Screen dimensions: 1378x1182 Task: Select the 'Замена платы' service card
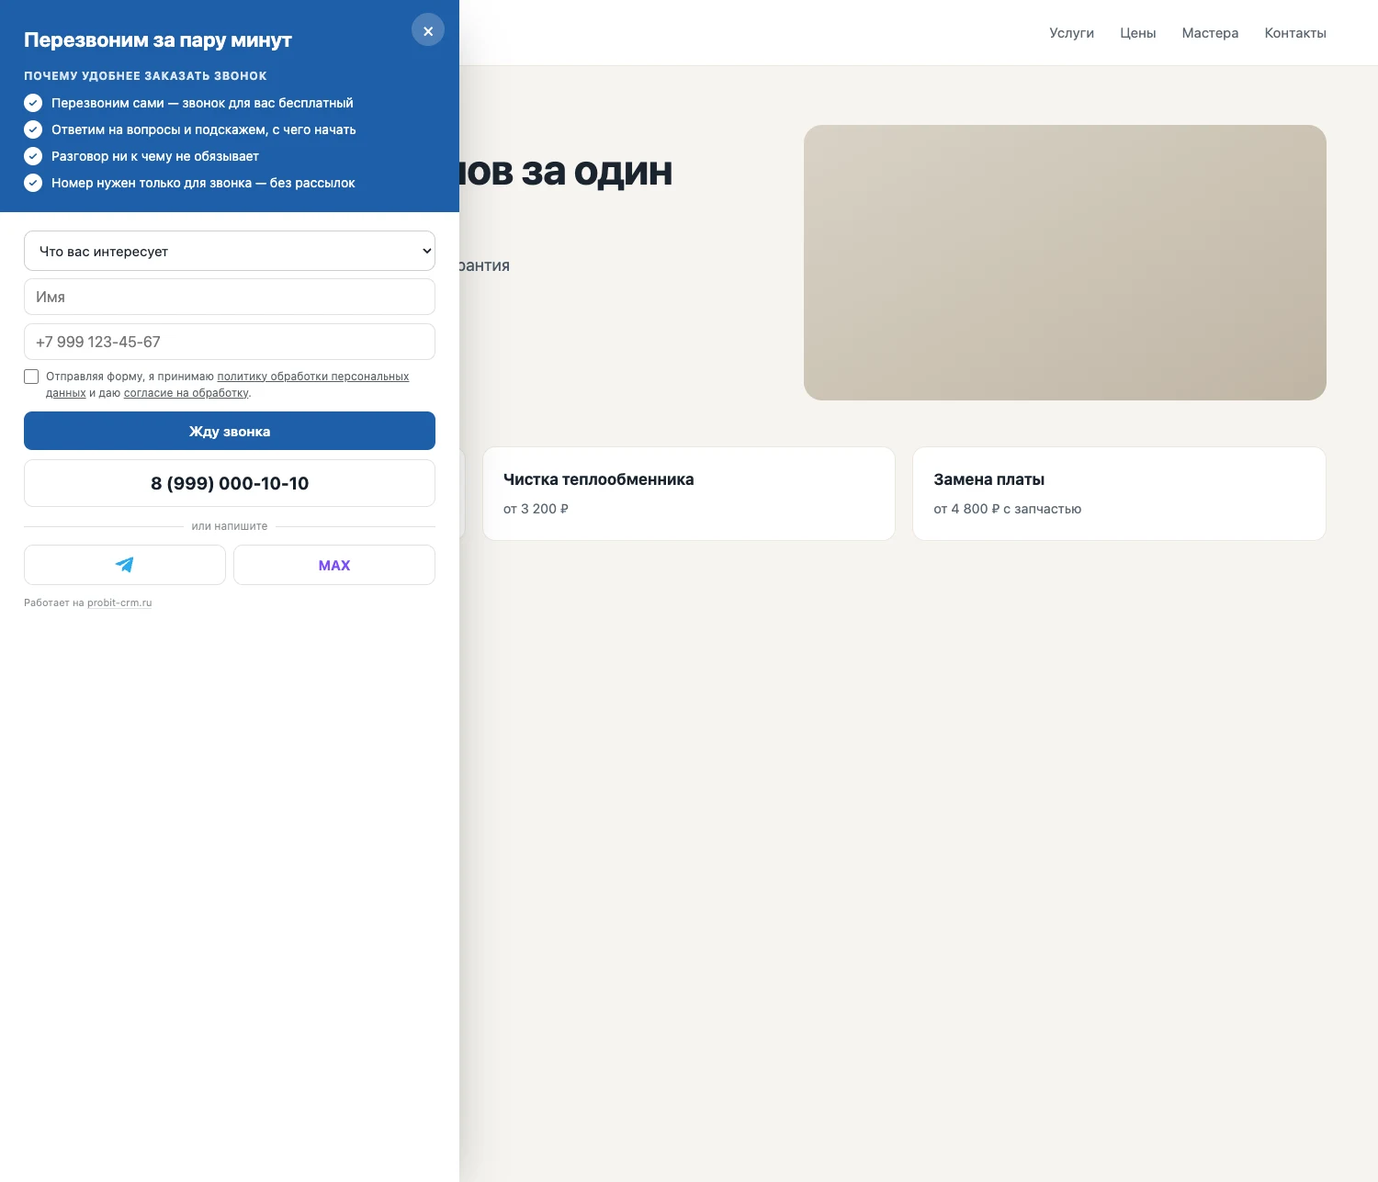pos(1119,494)
